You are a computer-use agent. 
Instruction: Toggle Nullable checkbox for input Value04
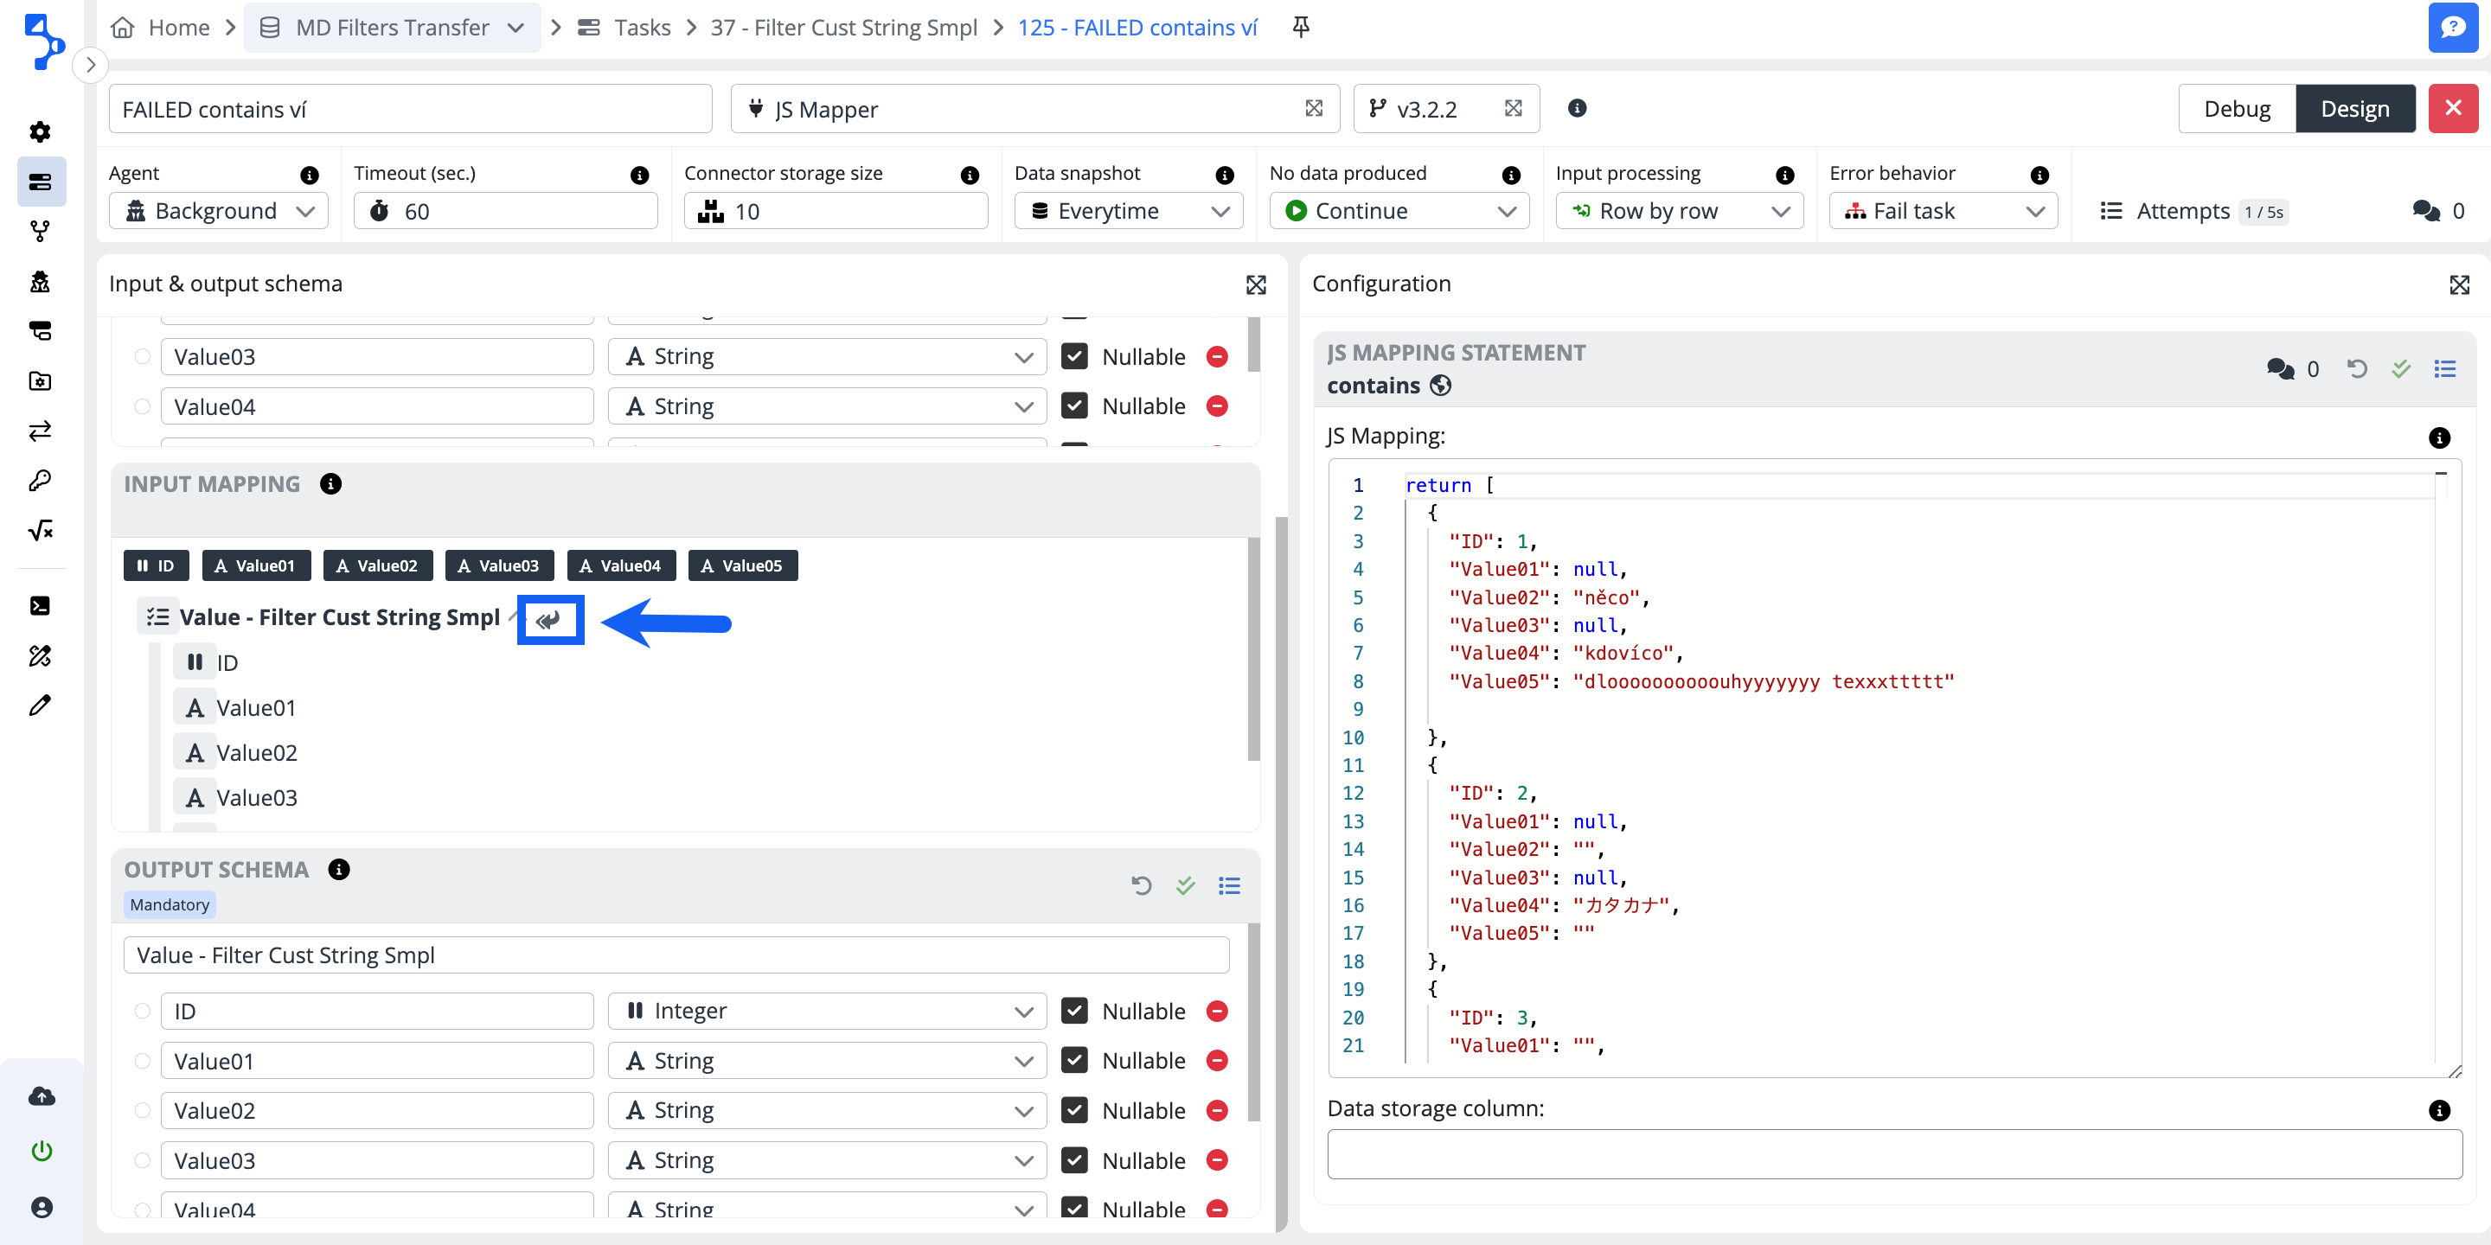(x=1074, y=406)
